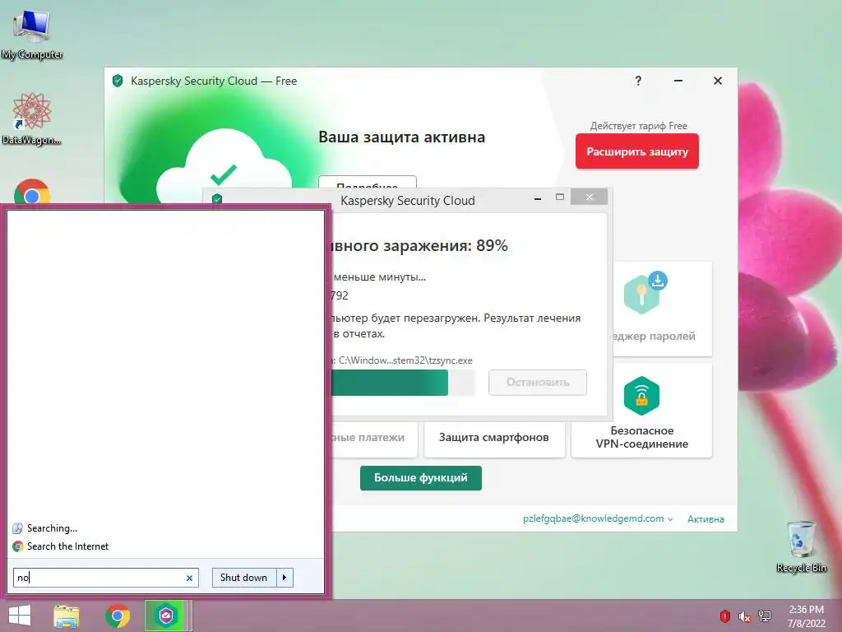Viewport: 842px width, 632px height.
Task: Click muted volume tray icon
Action: tap(744, 616)
